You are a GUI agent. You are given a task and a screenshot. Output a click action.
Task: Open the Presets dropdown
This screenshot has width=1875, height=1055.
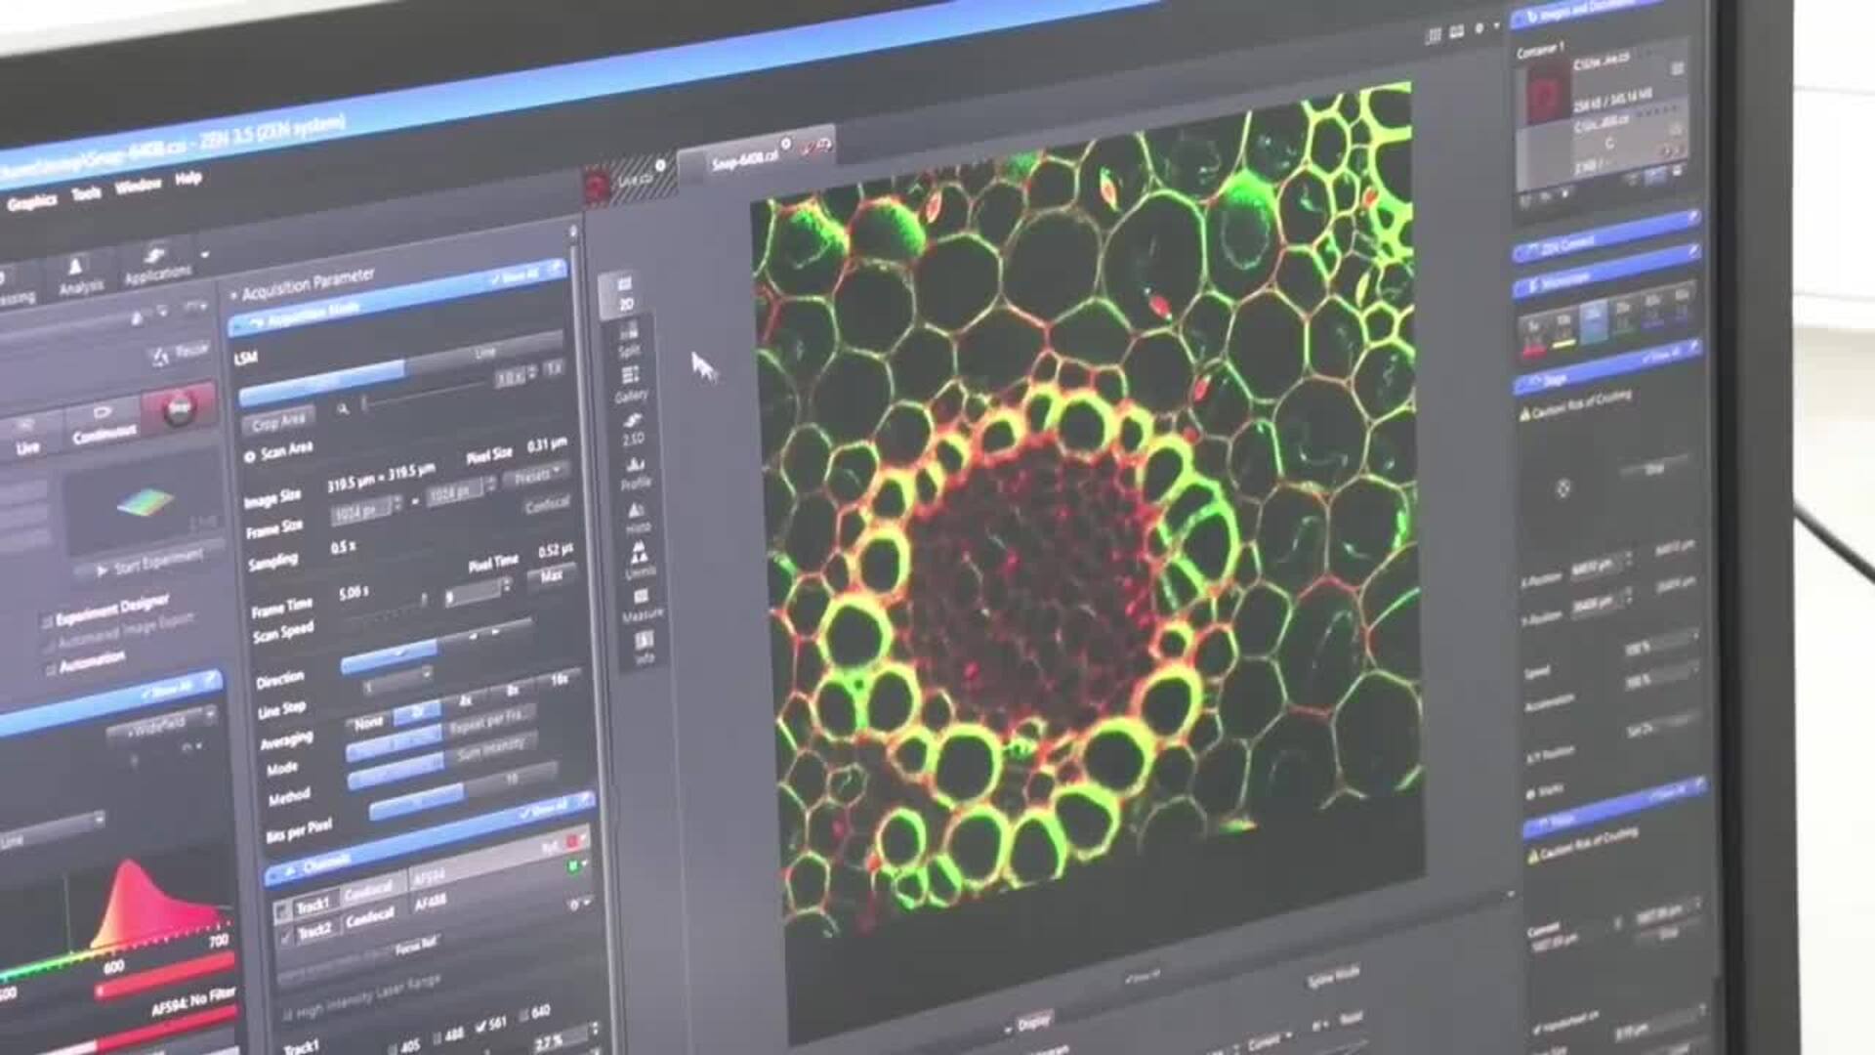(x=538, y=477)
